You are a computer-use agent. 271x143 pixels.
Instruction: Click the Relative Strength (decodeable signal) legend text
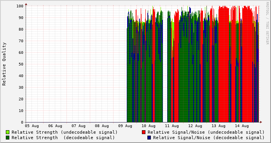tap(63, 138)
